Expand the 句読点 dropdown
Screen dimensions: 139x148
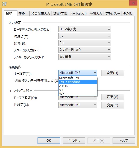[85, 36]
